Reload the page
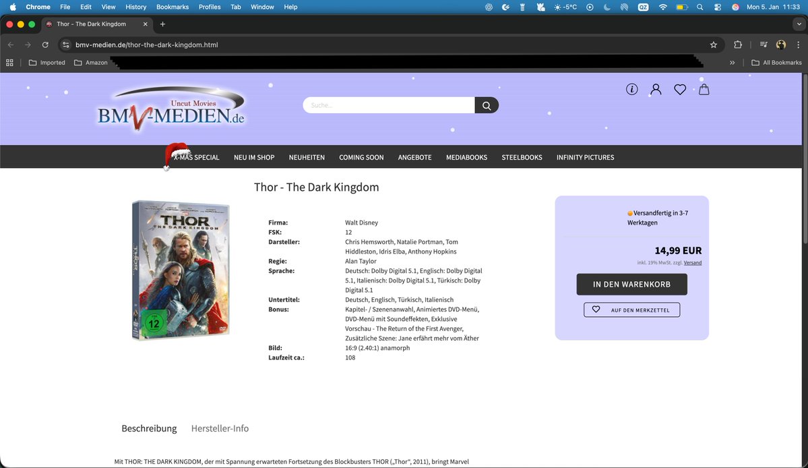 (45, 45)
